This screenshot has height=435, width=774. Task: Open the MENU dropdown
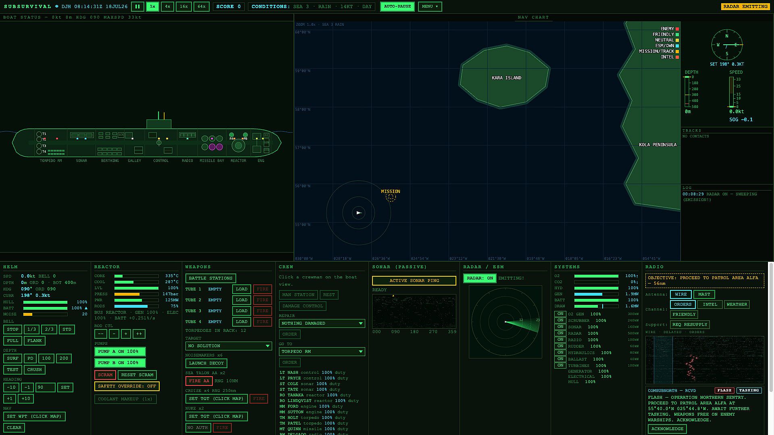pyautogui.click(x=430, y=6)
